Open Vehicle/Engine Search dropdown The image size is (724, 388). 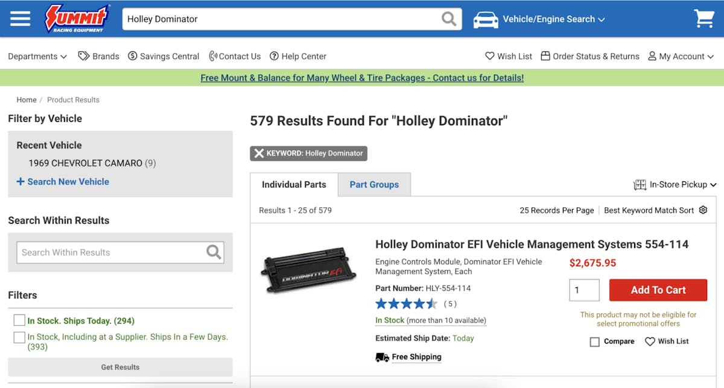tap(539, 19)
